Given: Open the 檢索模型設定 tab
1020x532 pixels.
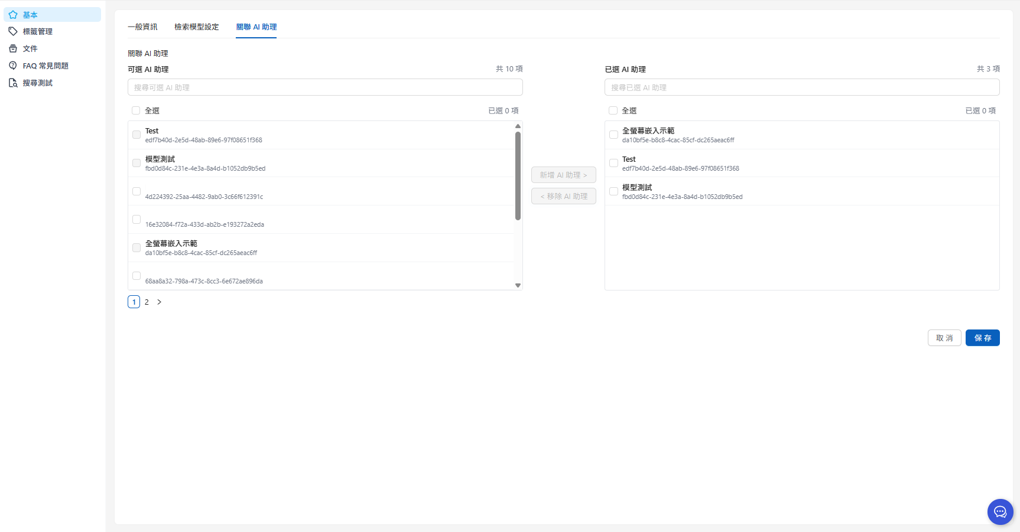Looking at the screenshot, I should click(196, 27).
